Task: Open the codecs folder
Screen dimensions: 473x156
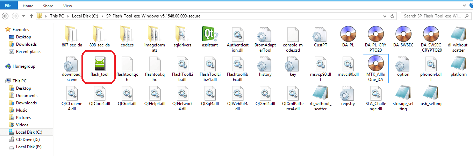Action: point(127,37)
